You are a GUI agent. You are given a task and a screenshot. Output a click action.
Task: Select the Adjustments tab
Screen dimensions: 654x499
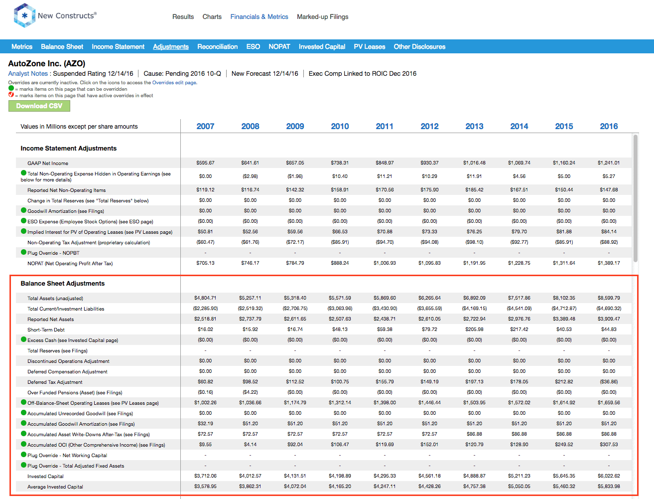click(x=171, y=46)
